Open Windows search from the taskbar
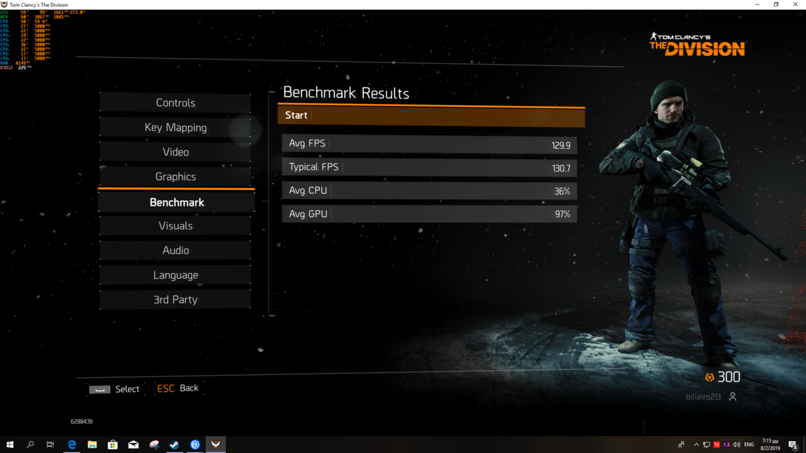 [30, 445]
